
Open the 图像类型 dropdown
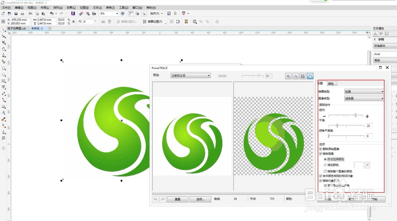click(364, 98)
